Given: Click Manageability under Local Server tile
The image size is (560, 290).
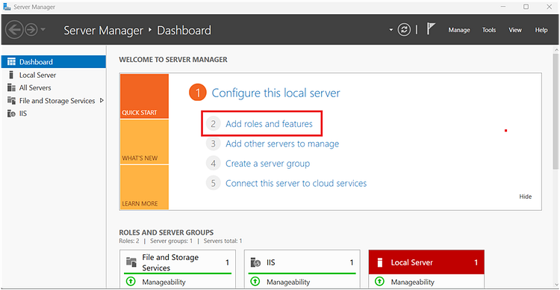Looking at the screenshot, I should click(x=412, y=282).
